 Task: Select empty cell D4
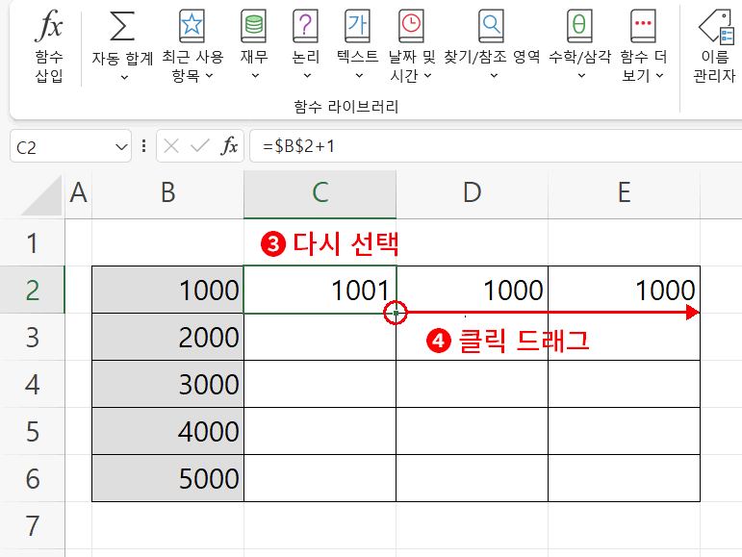[x=472, y=384]
